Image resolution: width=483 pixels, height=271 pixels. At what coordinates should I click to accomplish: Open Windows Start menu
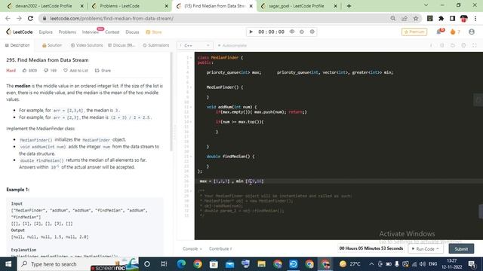coord(8,264)
